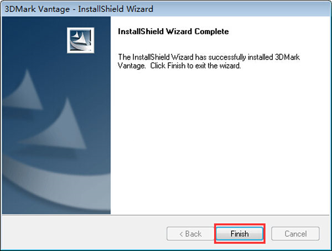The width and height of the screenshot is (332, 251).
Task: Click empty button bar left of Back
Action: (83, 233)
